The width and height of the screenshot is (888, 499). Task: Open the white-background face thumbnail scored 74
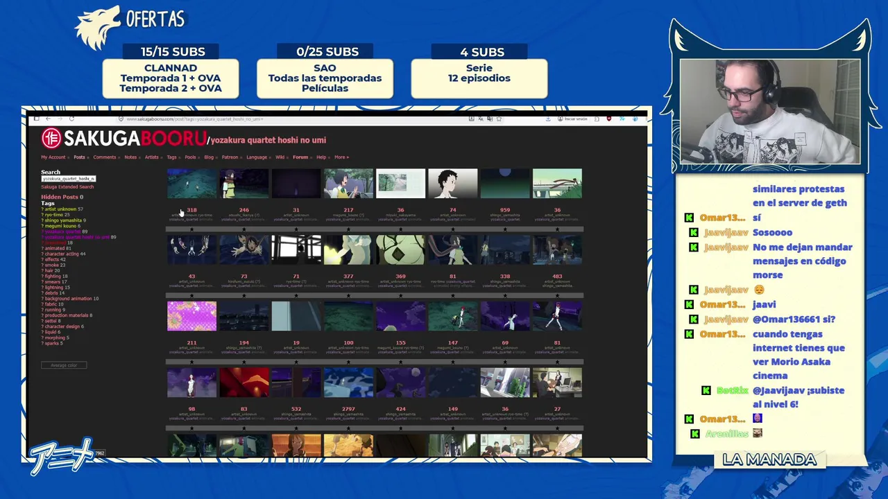pyautogui.click(x=452, y=183)
